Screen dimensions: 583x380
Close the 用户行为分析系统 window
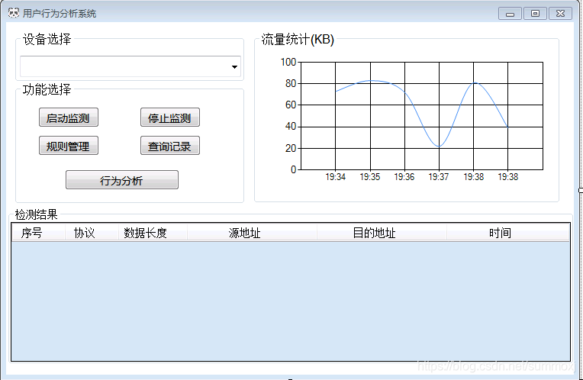tap(560, 14)
